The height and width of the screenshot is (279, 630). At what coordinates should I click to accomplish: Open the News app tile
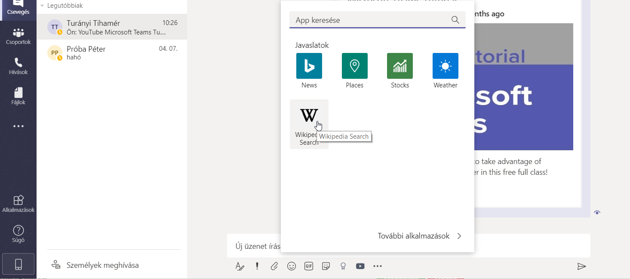309,66
